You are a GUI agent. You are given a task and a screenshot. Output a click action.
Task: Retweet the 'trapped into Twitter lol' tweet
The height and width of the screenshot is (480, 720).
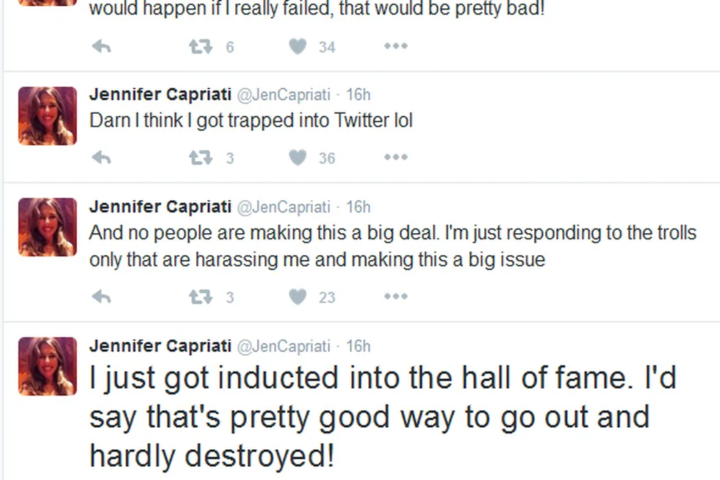(x=200, y=158)
